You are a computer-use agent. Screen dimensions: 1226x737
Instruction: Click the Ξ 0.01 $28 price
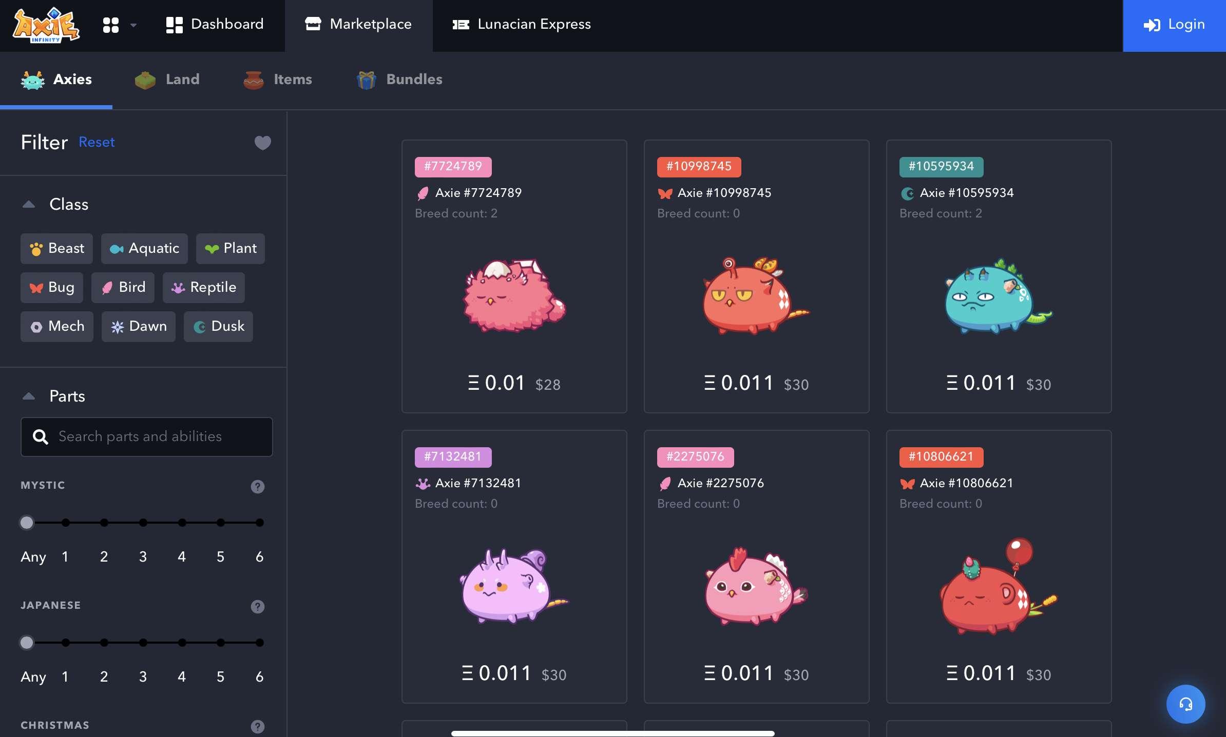click(x=514, y=384)
